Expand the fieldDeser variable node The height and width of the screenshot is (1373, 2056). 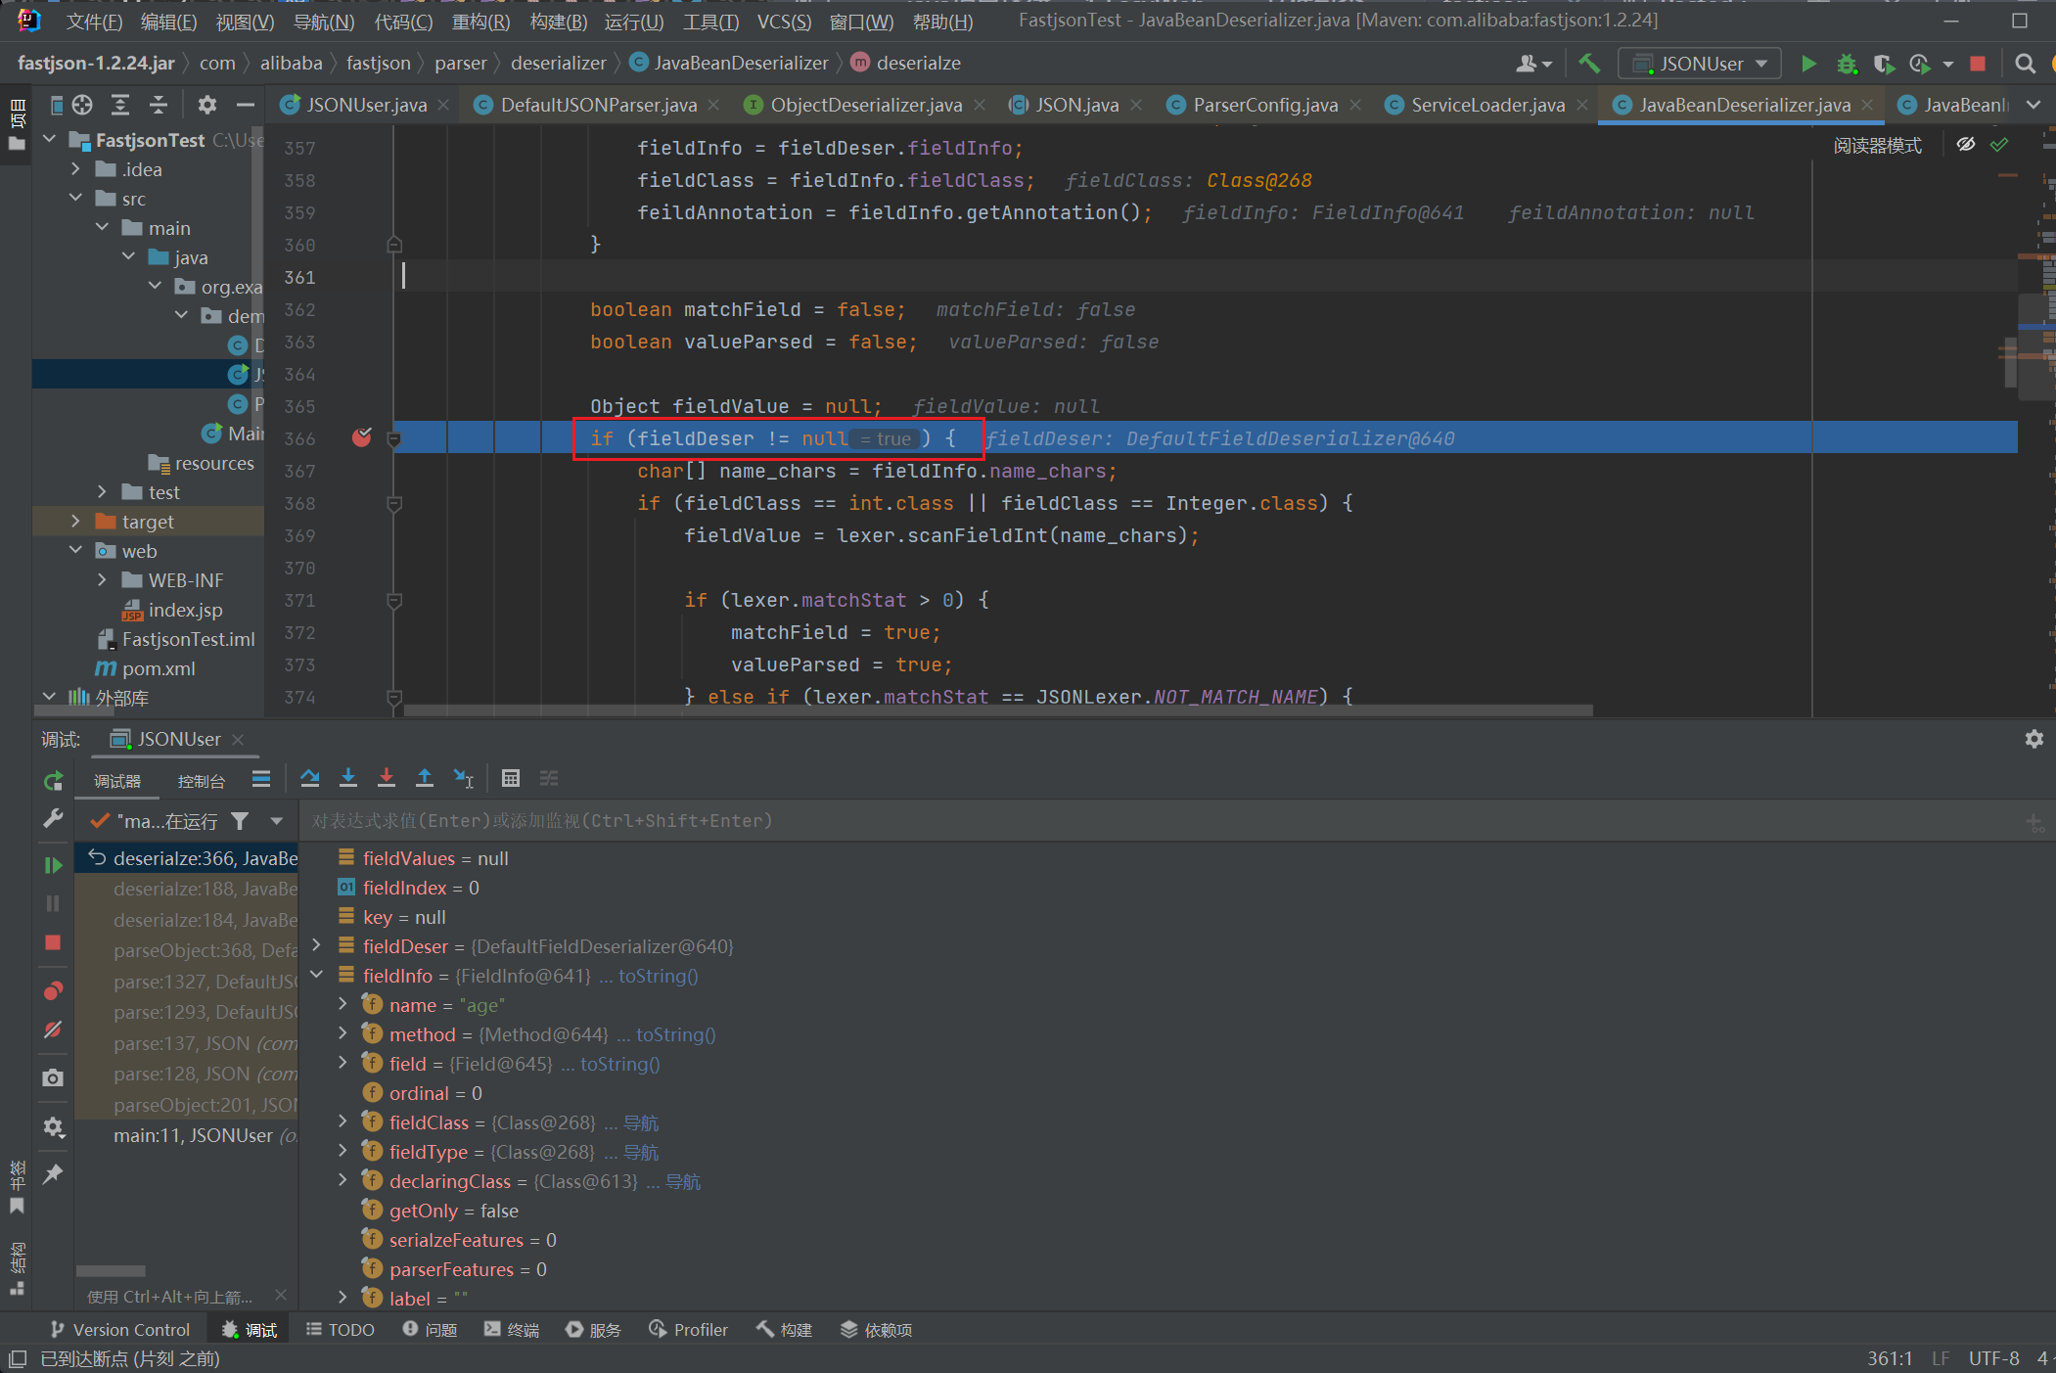pos(317,945)
